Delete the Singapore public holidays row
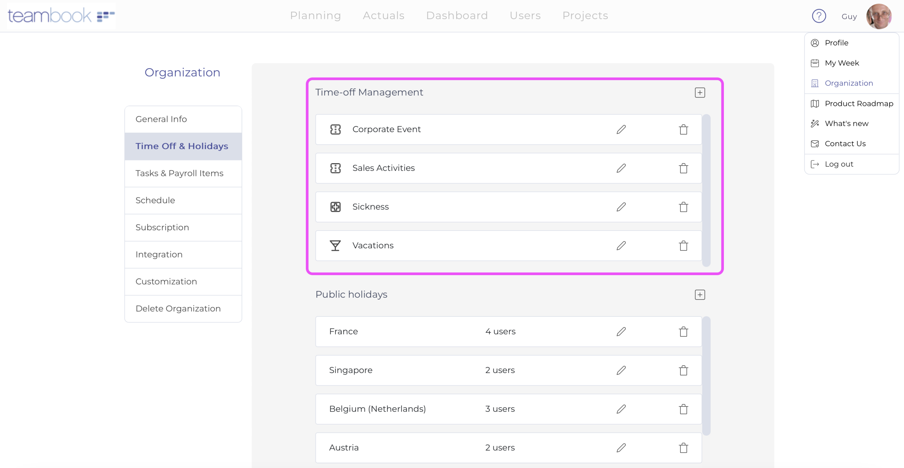This screenshot has height=468, width=904. click(683, 370)
